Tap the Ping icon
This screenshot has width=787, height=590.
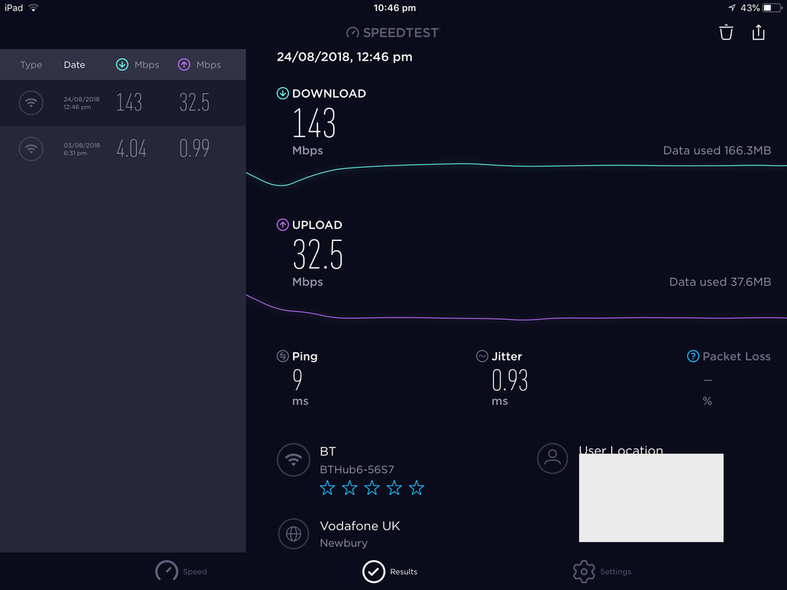coord(283,356)
